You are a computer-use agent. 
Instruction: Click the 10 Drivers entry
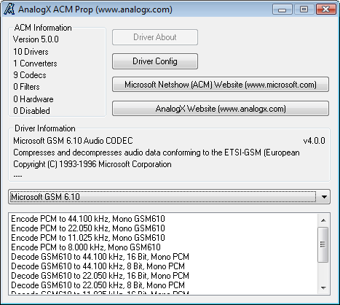tap(31, 52)
